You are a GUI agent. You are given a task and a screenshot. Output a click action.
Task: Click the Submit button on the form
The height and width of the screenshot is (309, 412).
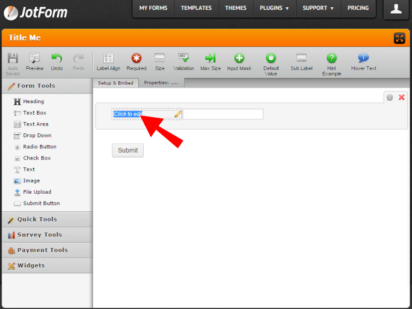pyautogui.click(x=127, y=150)
